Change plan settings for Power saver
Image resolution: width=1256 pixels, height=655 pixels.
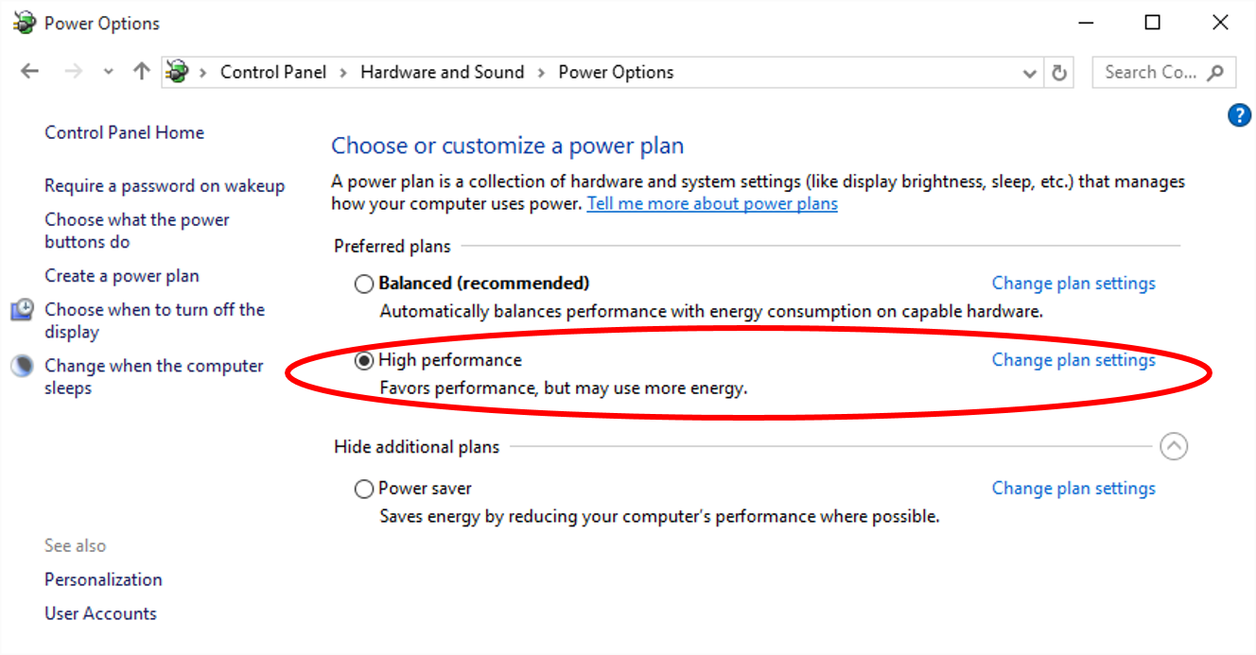pos(1073,489)
